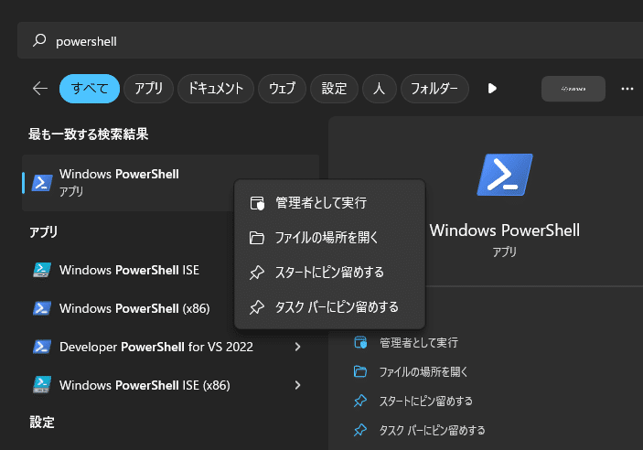Screen dimensions: 643x450
Task: Open Developer PowerShell for VS 2022
Action: [156, 347]
